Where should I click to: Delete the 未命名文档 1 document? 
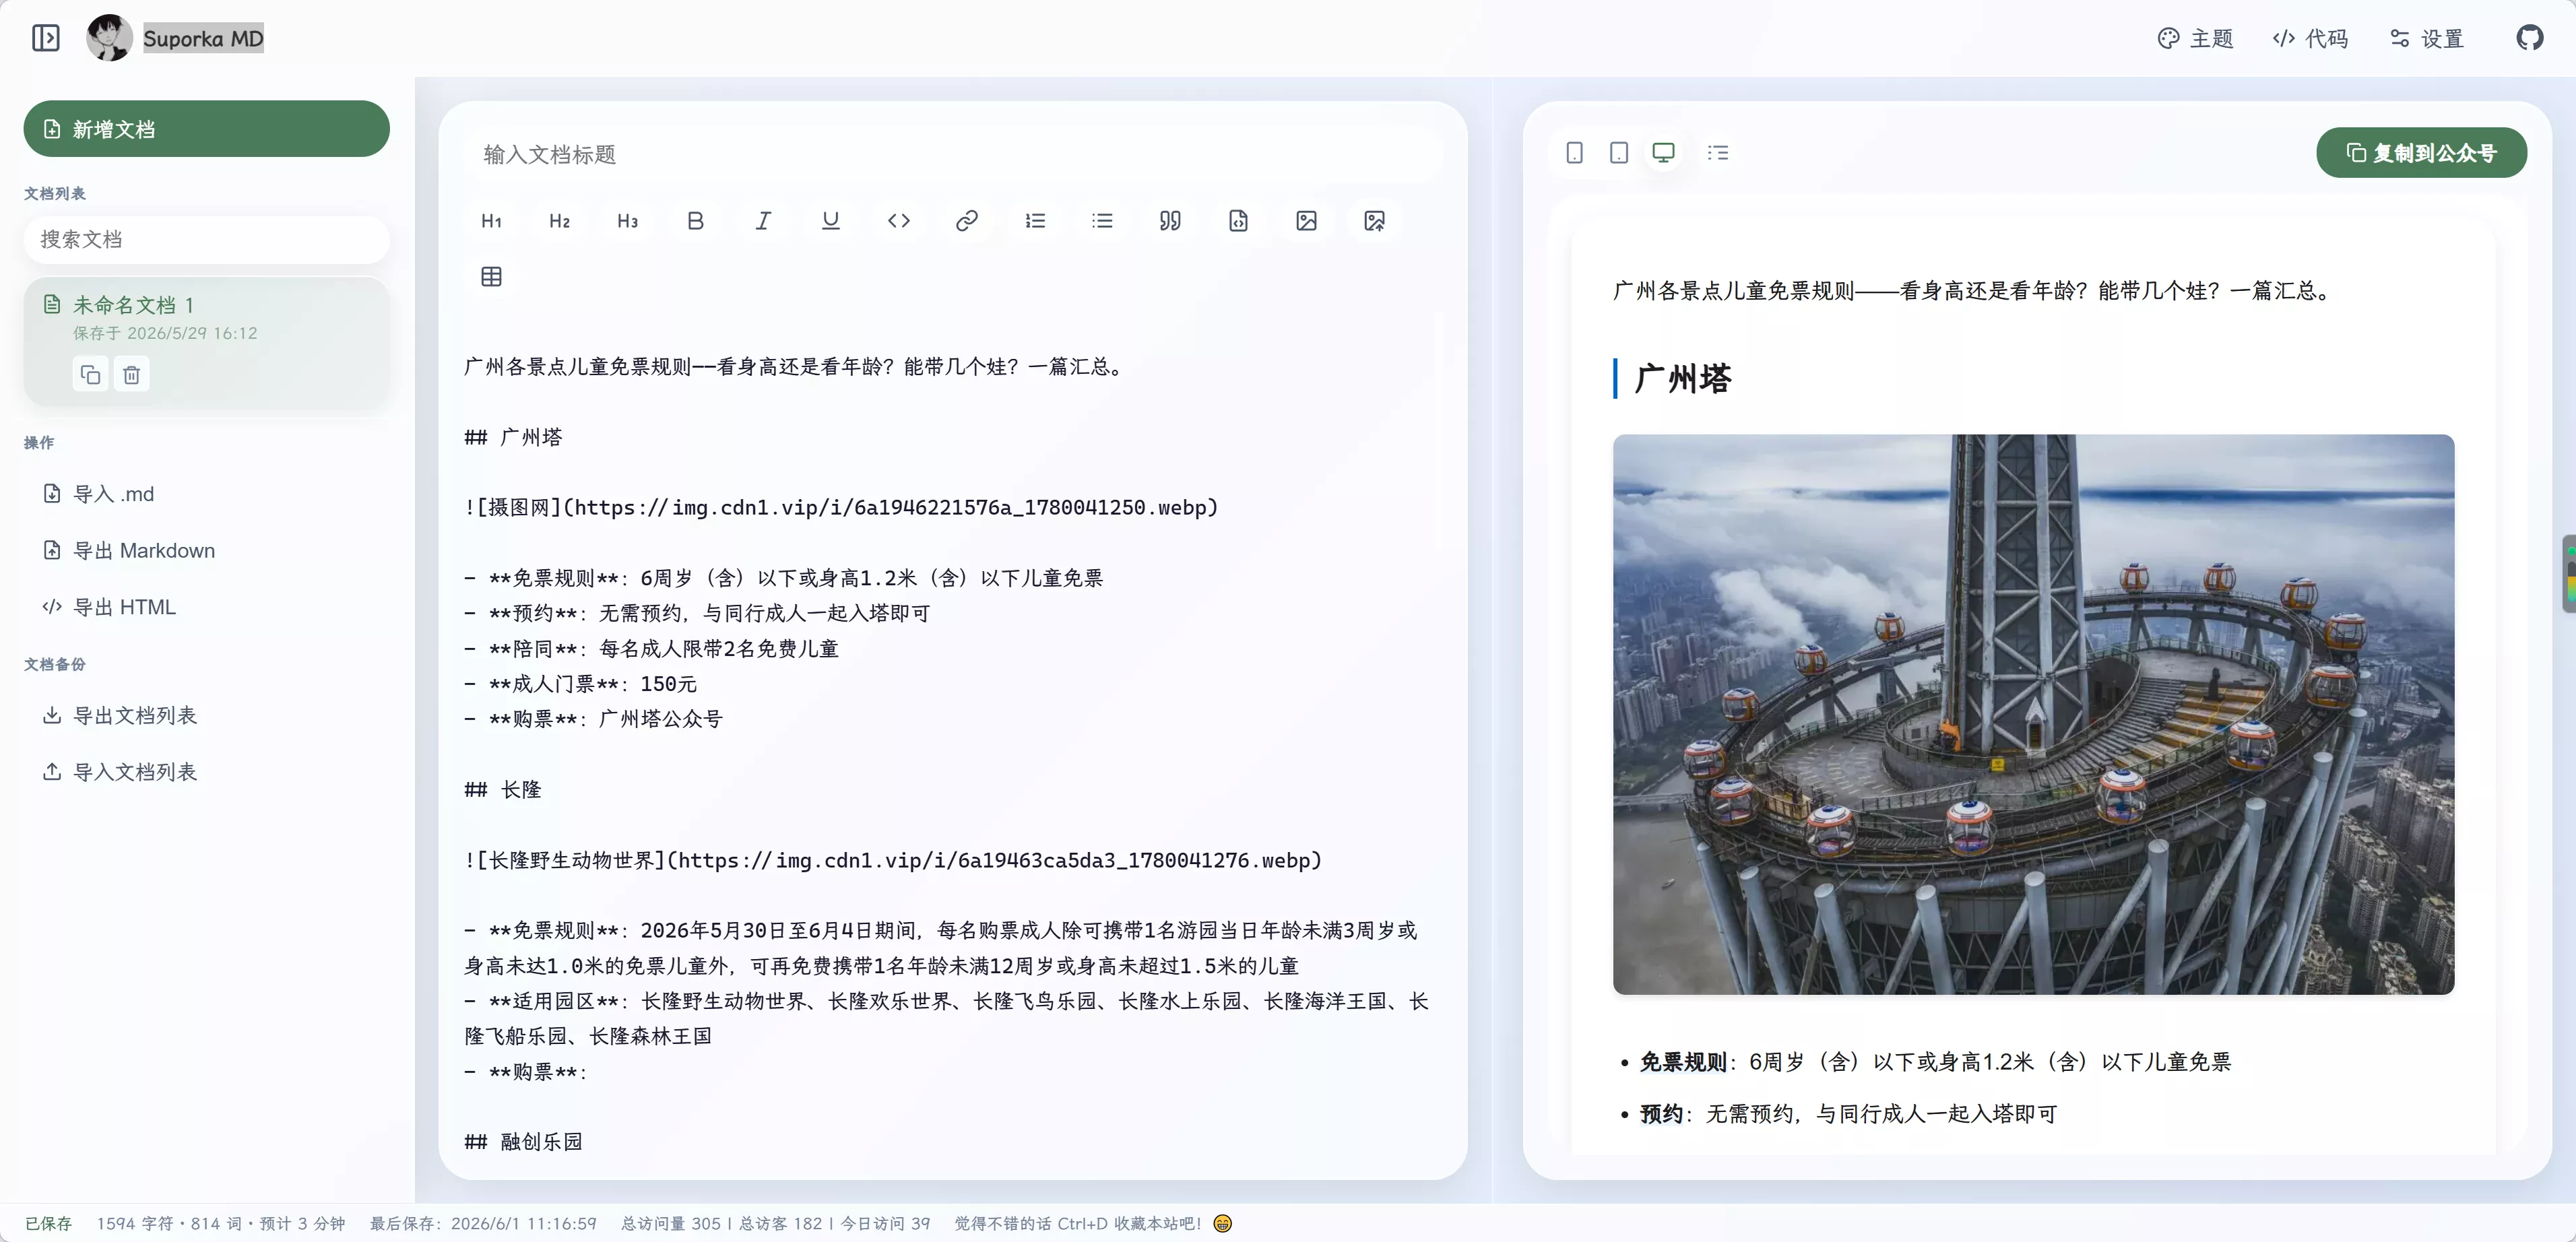point(131,375)
